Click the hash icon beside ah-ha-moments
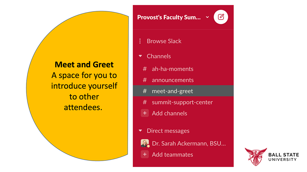The image size is (307, 172). (145, 69)
